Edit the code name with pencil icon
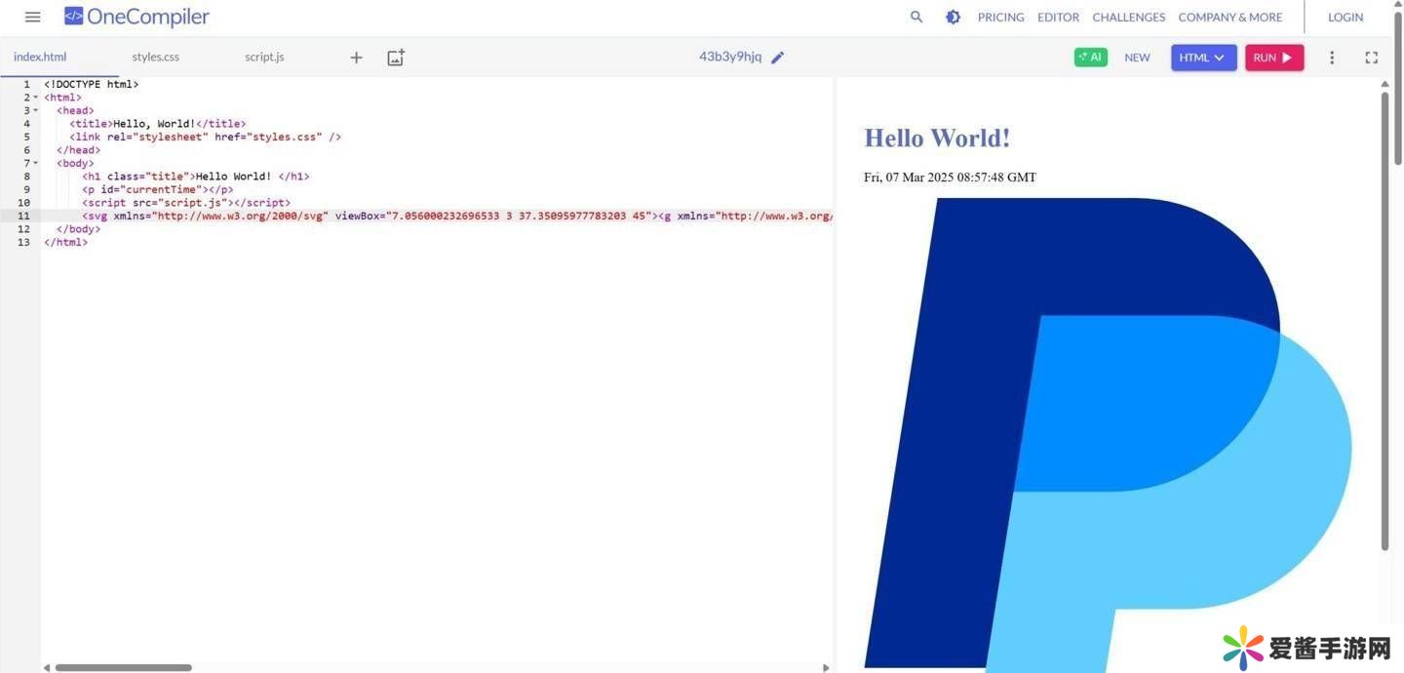1404x673 pixels. (777, 58)
